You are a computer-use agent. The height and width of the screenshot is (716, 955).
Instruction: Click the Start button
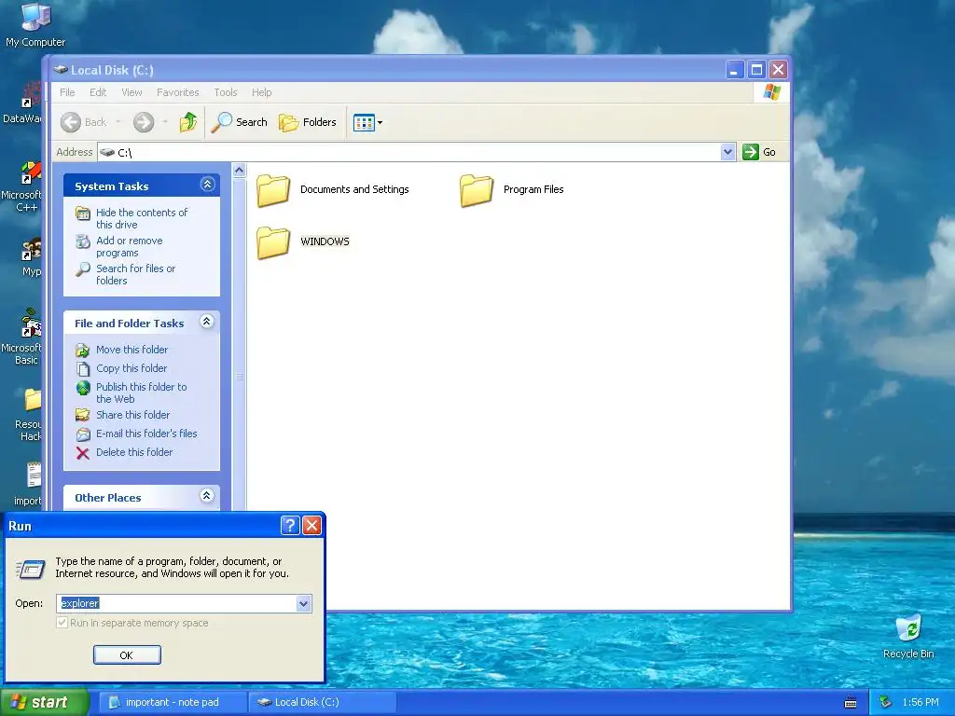(45, 703)
